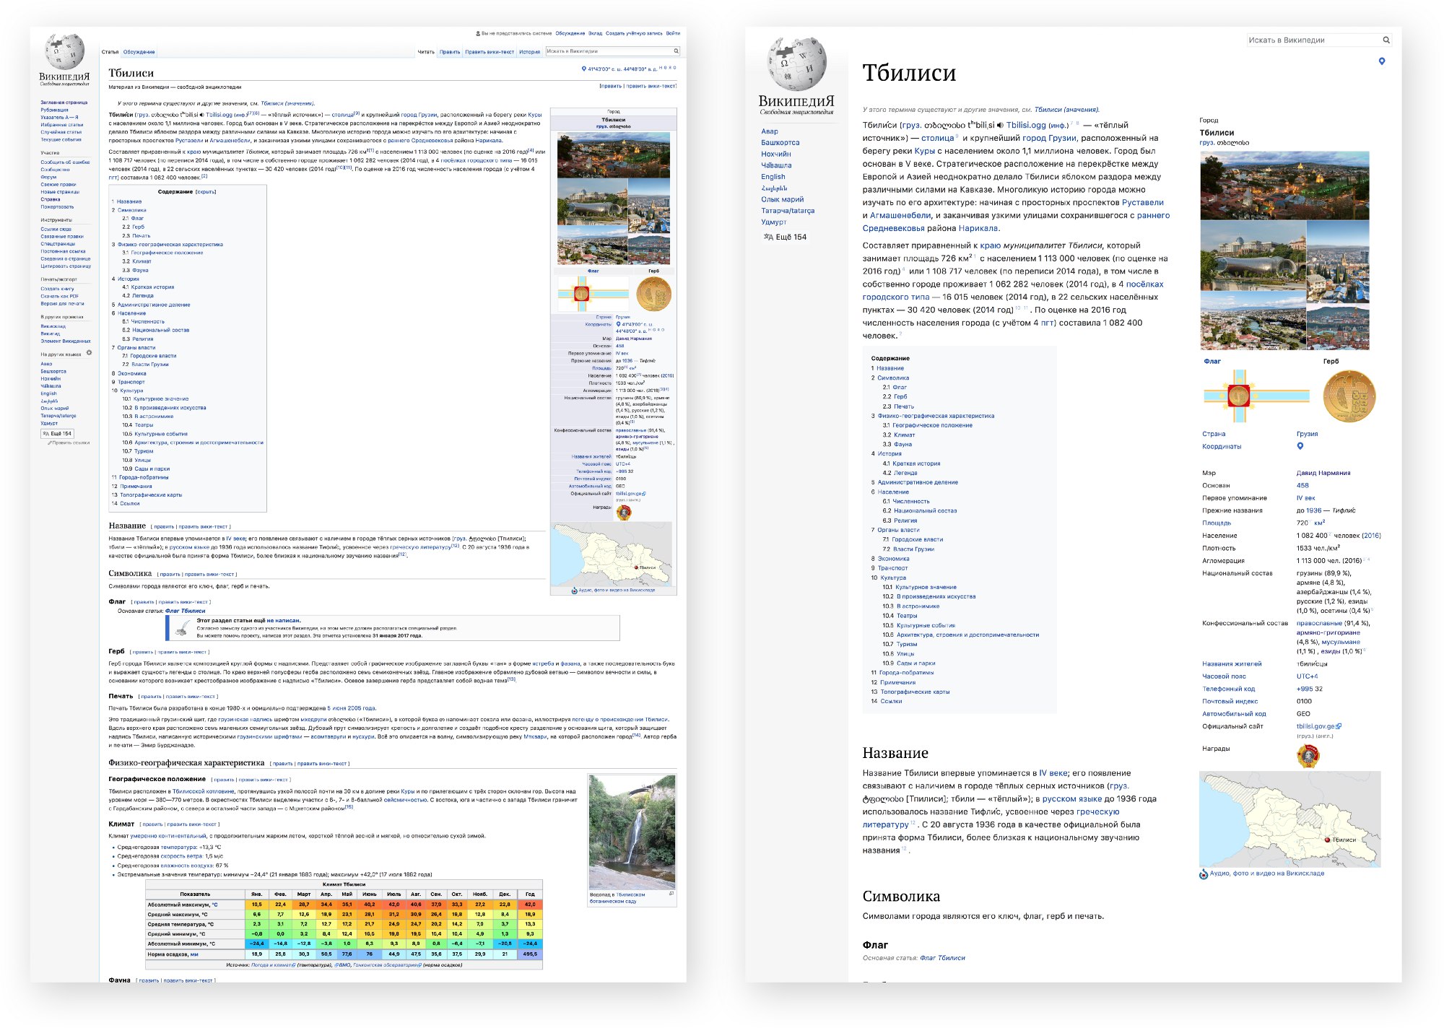Click 'Год' column header in climate table
1444x1028 pixels.
click(x=530, y=894)
